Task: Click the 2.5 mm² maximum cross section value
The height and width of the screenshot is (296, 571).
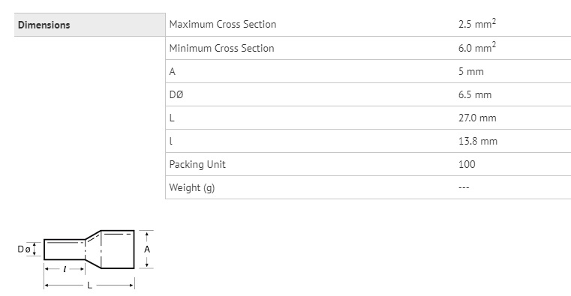Action: coord(477,24)
